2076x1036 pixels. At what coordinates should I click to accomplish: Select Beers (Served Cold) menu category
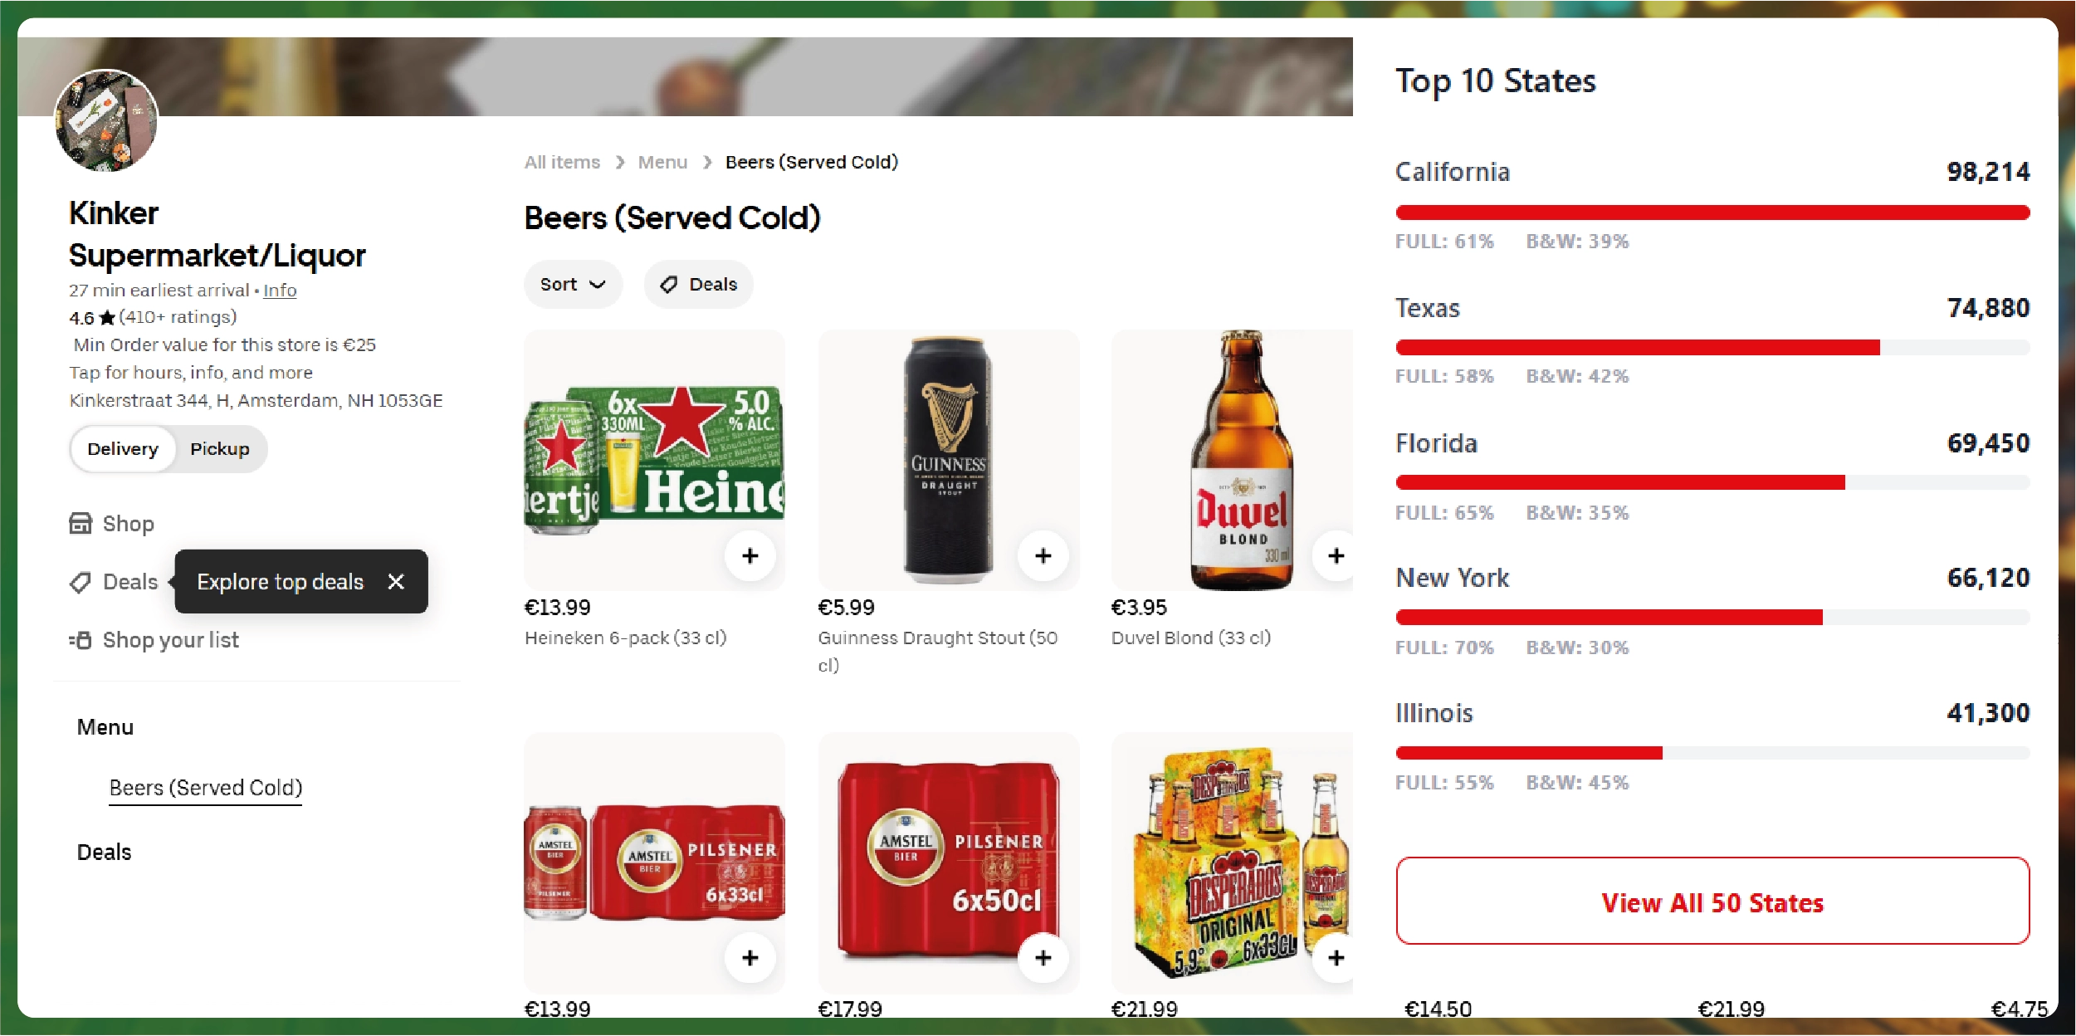tap(206, 788)
